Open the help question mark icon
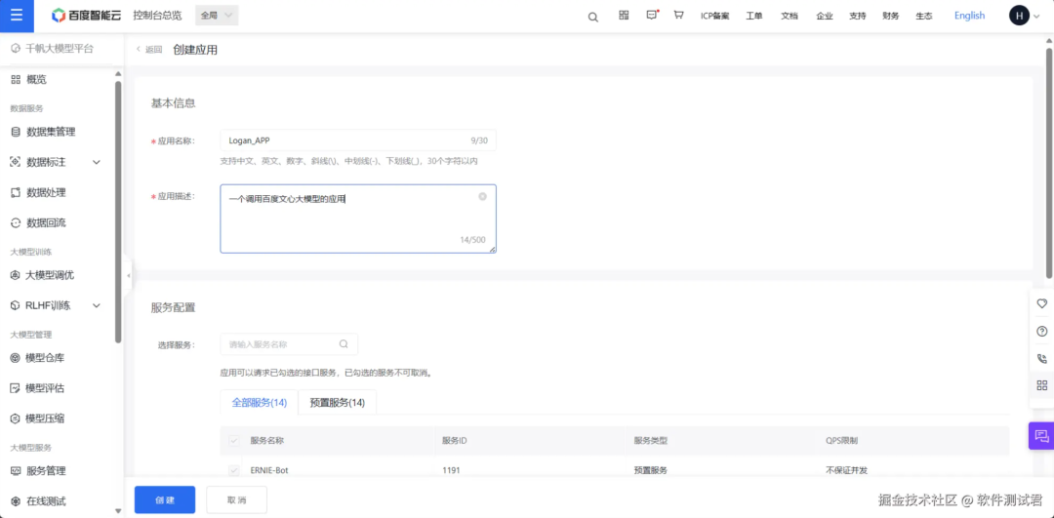This screenshot has width=1054, height=518. coord(1042,332)
